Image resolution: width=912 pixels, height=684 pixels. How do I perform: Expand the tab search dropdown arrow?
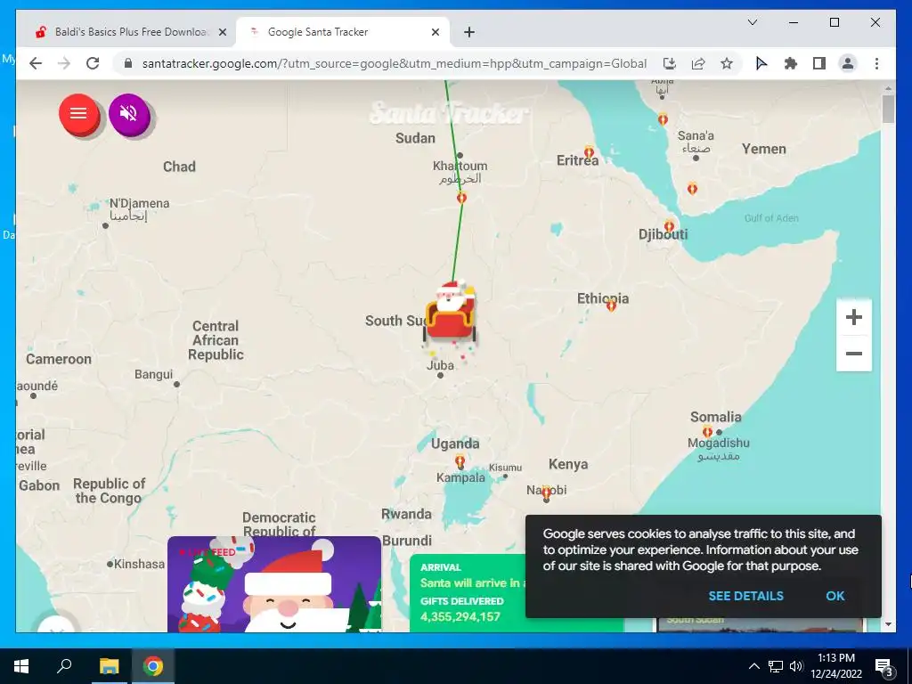click(752, 22)
